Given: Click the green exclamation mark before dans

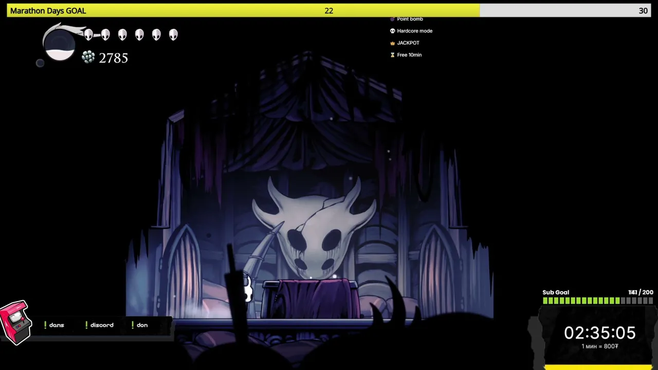Looking at the screenshot, I should coord(45,325).
